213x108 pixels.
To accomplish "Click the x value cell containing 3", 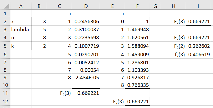I will 39,21.
